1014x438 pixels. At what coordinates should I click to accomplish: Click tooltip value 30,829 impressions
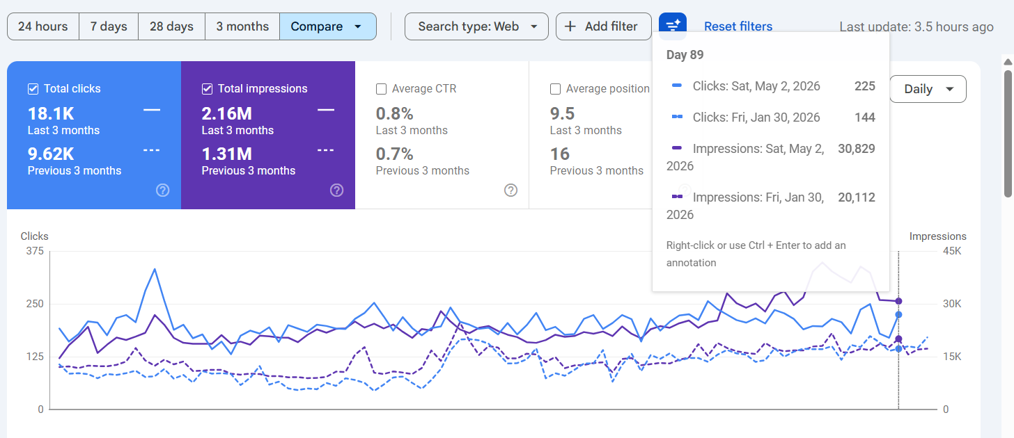857,149
